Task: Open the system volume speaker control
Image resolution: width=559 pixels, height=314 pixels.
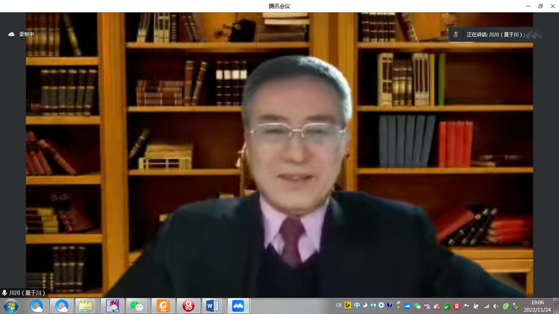Action: click(496, 306)
